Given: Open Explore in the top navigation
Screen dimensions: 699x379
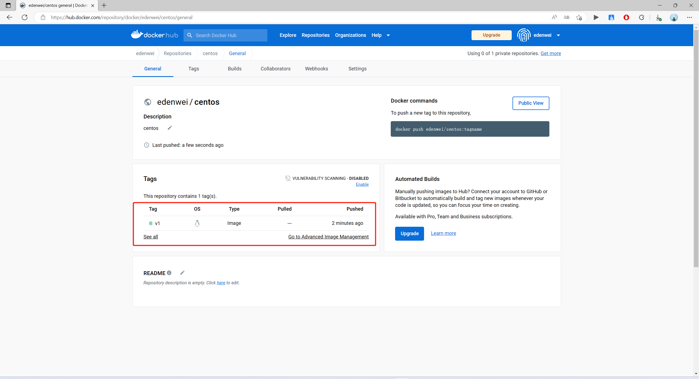Looking at the screenshot, I should pyautogui.click(x=288, y=35).
